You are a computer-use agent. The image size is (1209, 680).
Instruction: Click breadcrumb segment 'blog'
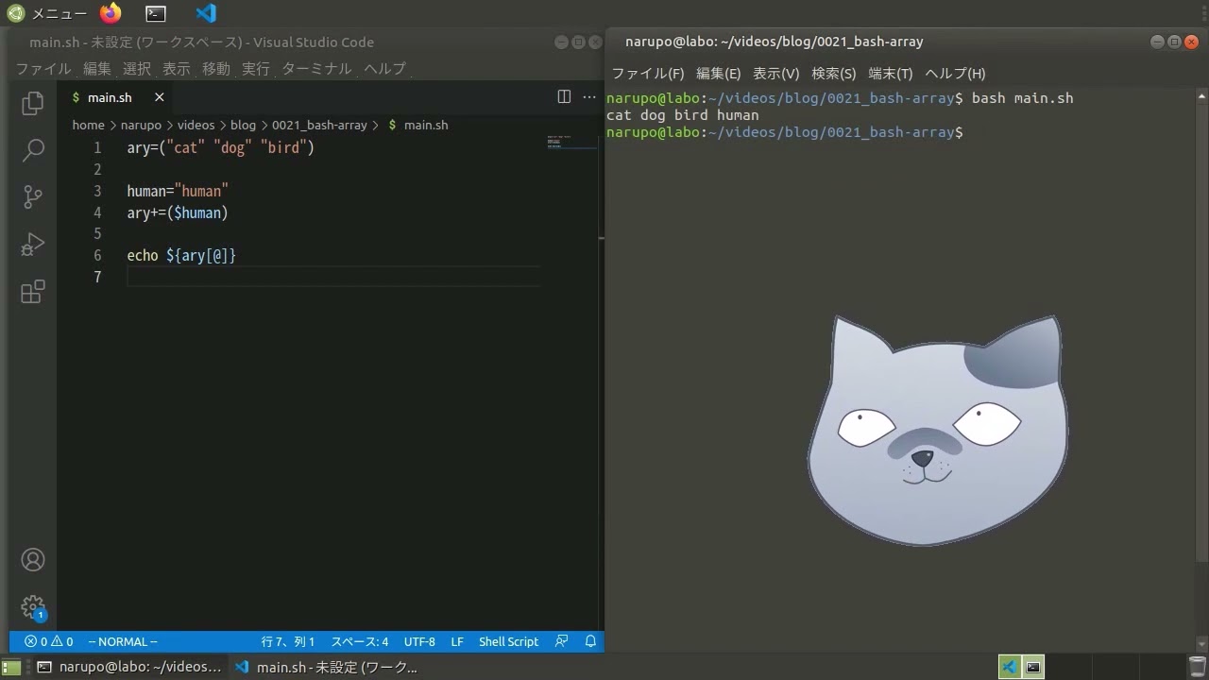click(243, 125)
